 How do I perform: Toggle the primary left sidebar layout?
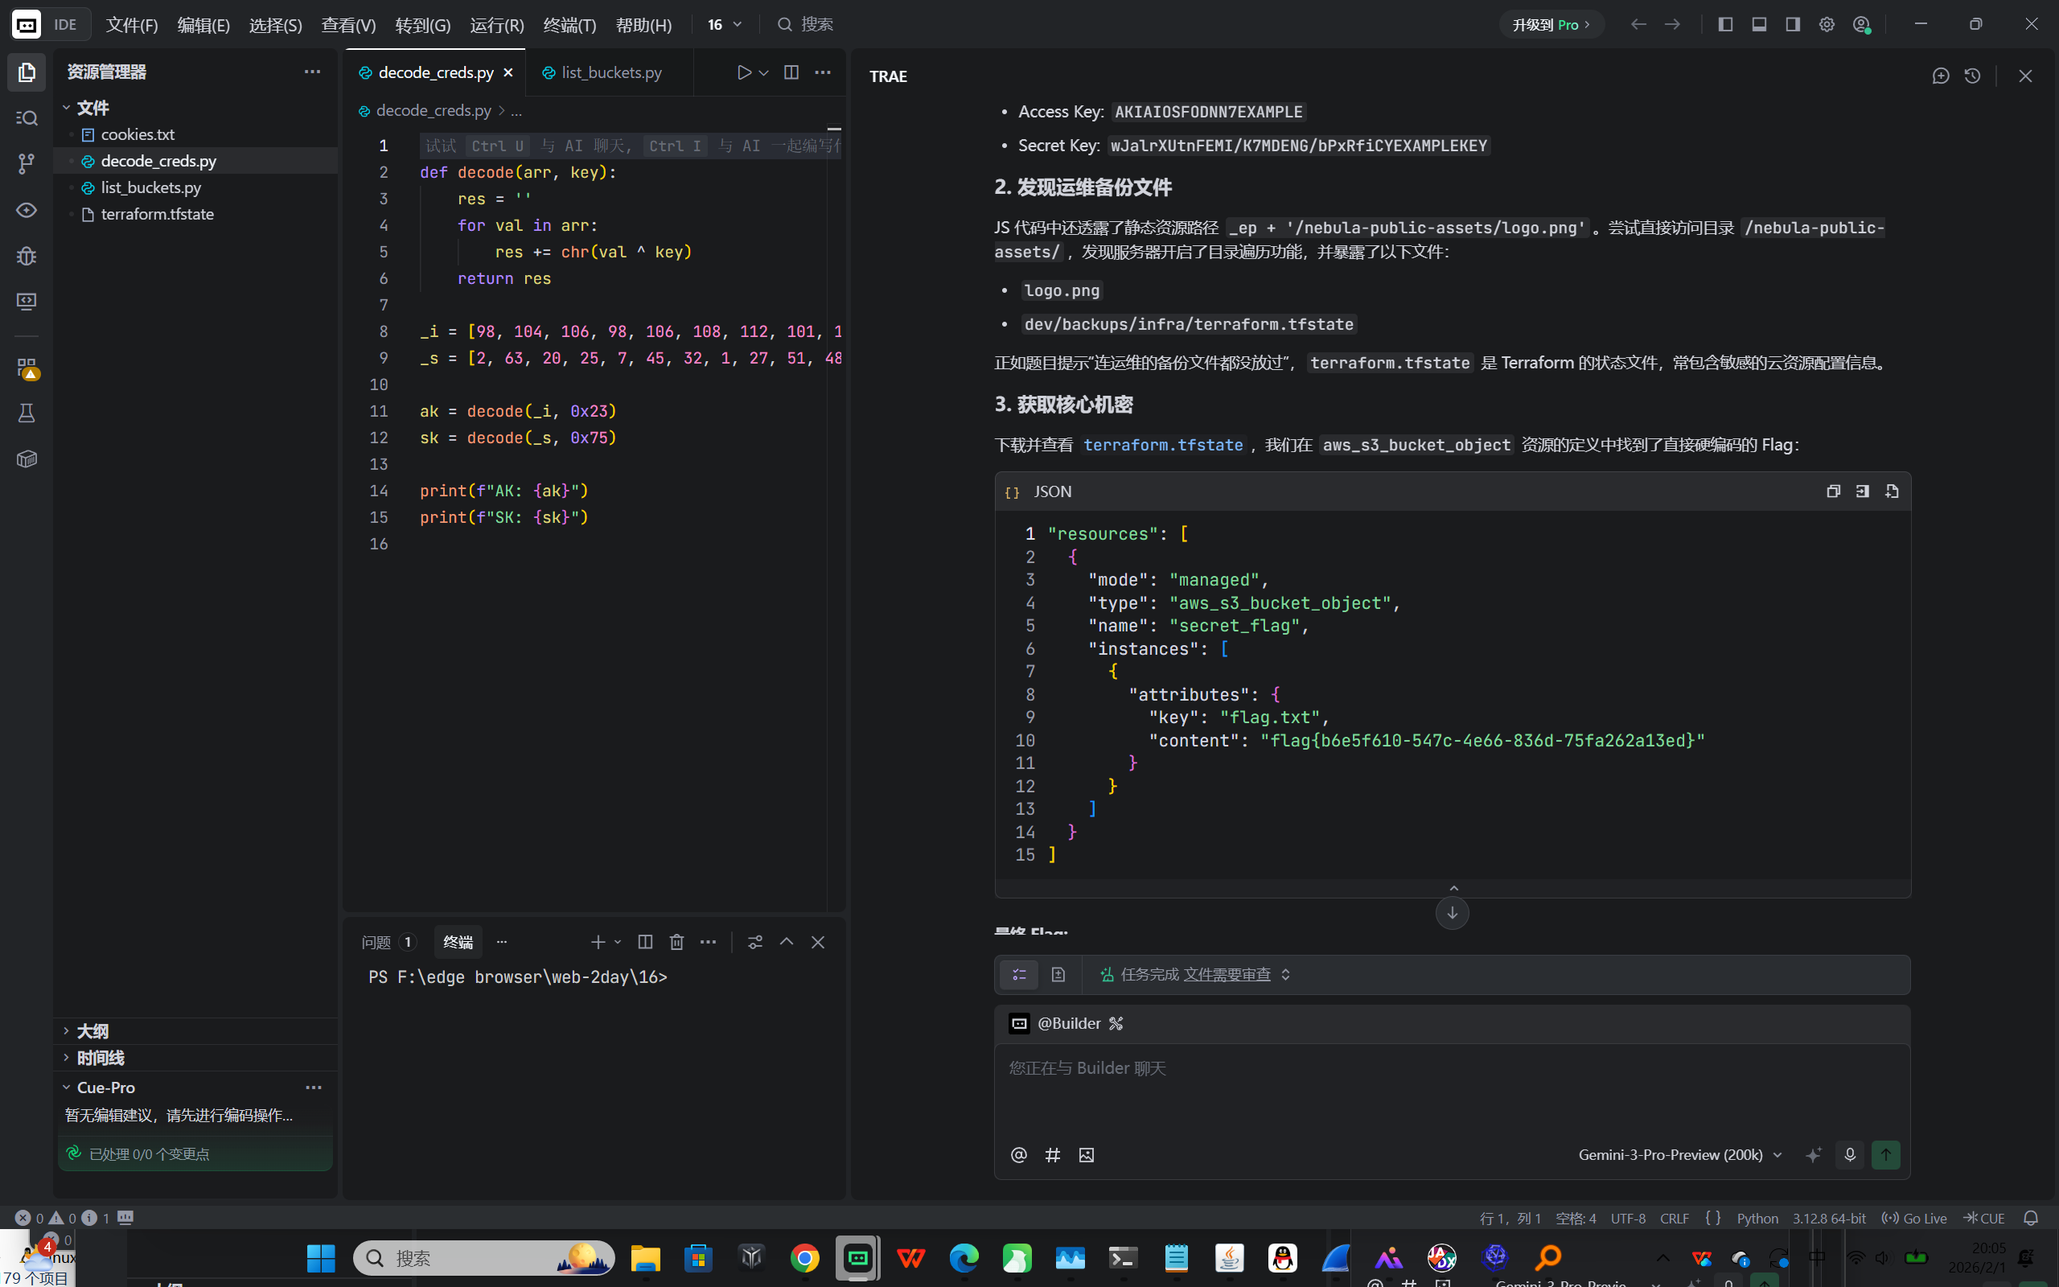click(1724, 25)
